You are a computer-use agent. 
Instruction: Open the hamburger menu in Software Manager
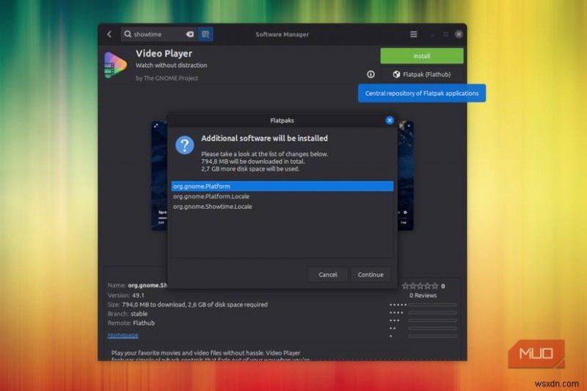pyautogui.click(x=414, y=34)
